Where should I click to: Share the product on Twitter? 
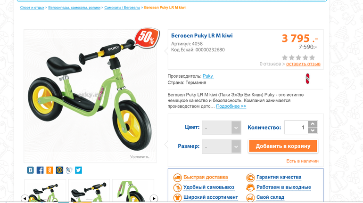(x=78, y=170)
